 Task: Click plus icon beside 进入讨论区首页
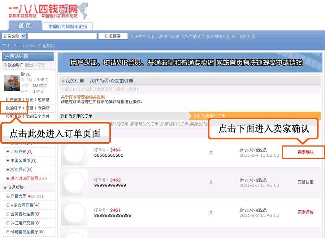(8, 179)
